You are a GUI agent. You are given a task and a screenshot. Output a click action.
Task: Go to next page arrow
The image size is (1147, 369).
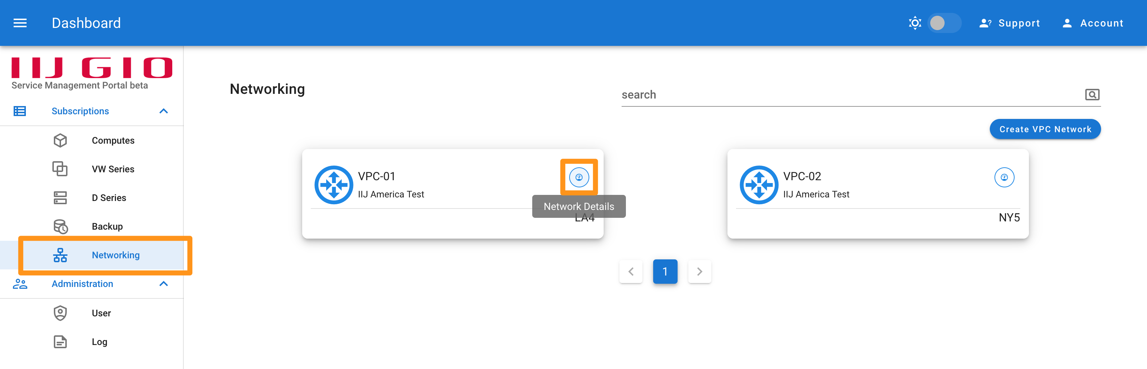click(x=699, y=272)
